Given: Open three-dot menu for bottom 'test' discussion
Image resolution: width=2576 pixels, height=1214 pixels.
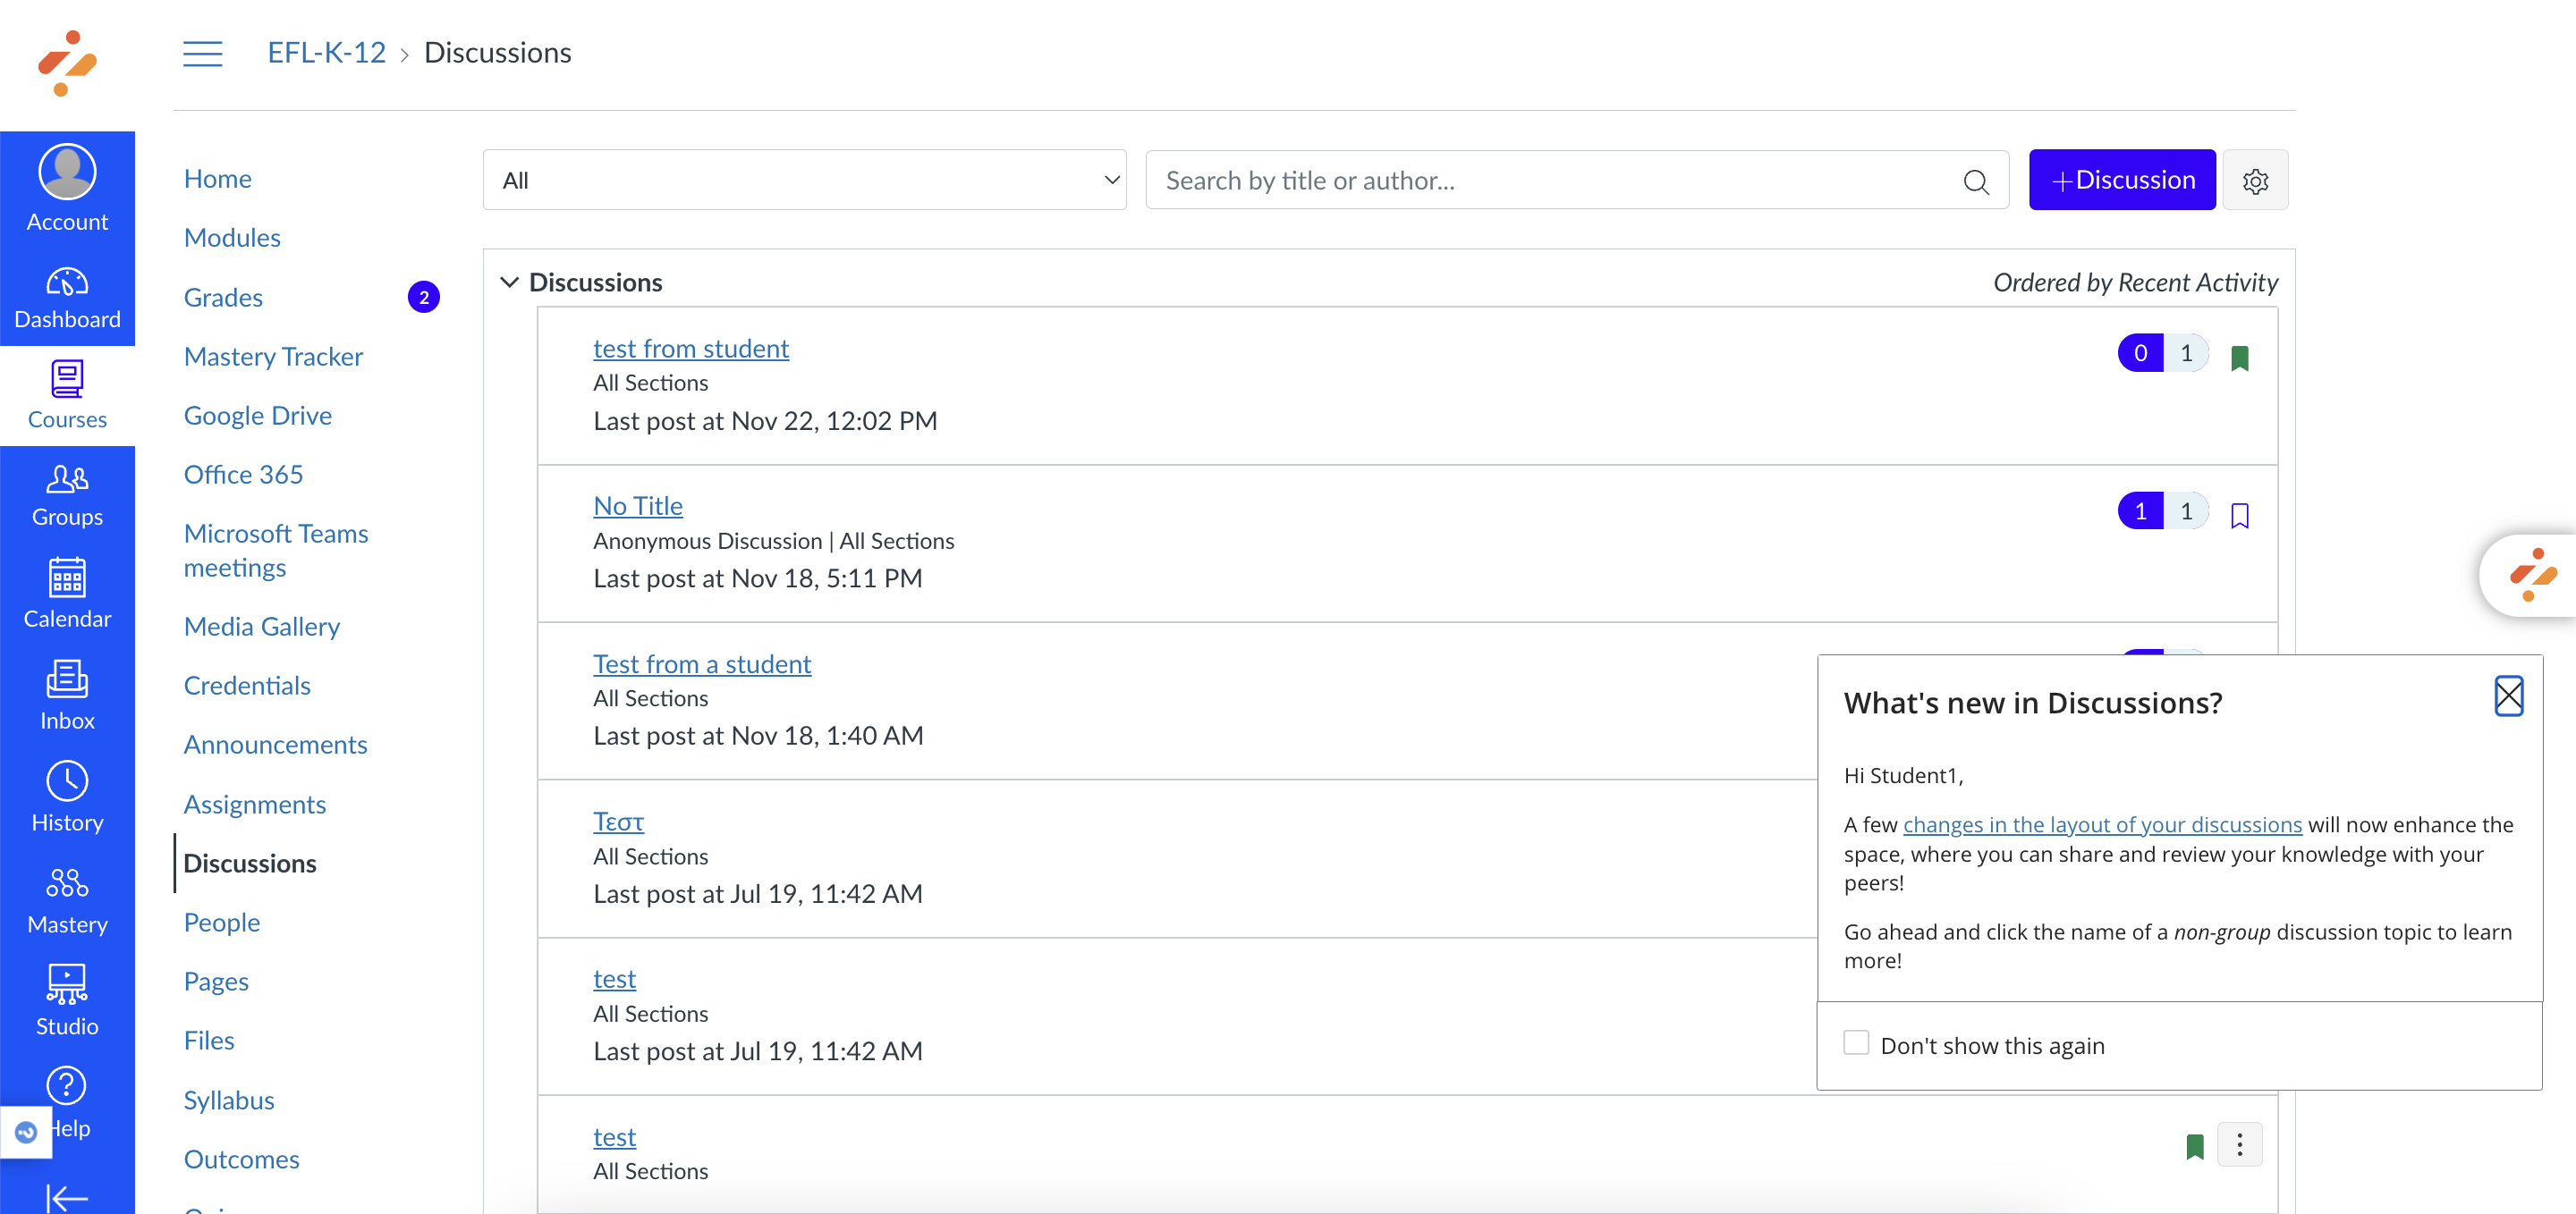Looking at the screenshot, I should click(2239, 1145).
